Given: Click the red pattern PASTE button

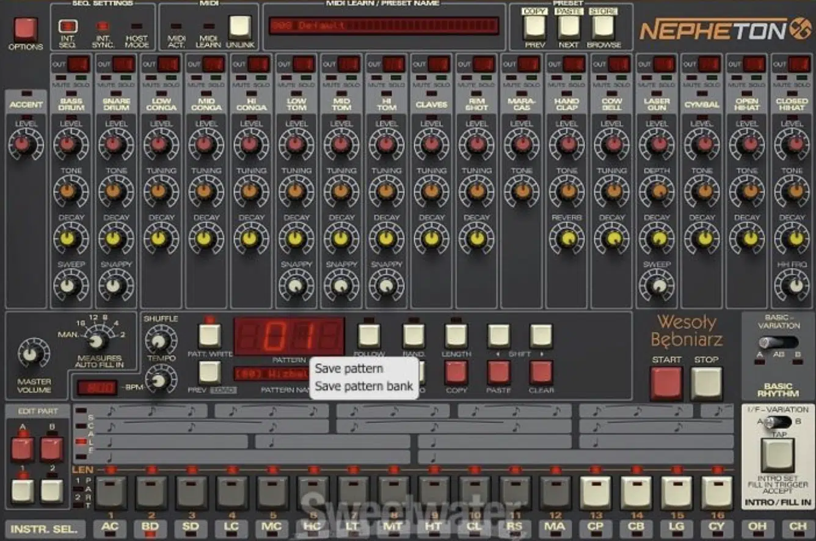Looking at the screenshot, I should 498,372.
